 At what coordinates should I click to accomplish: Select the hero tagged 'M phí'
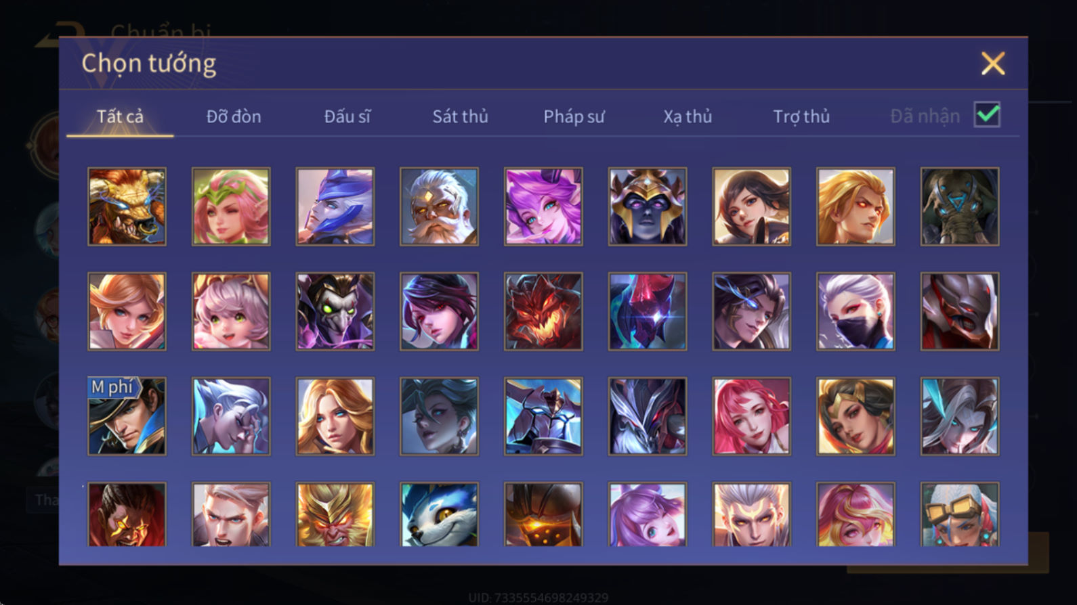(x=127, y=416)
